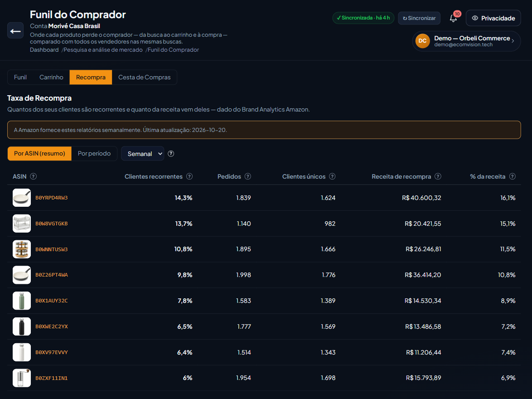Click Pedidos value 1.954
532x399 pixels.
244,378
